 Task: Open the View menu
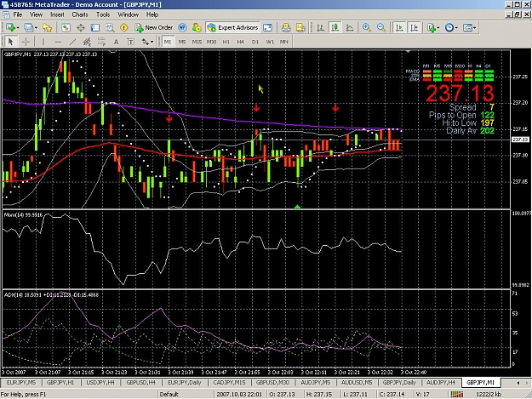[x=36, y=14]
